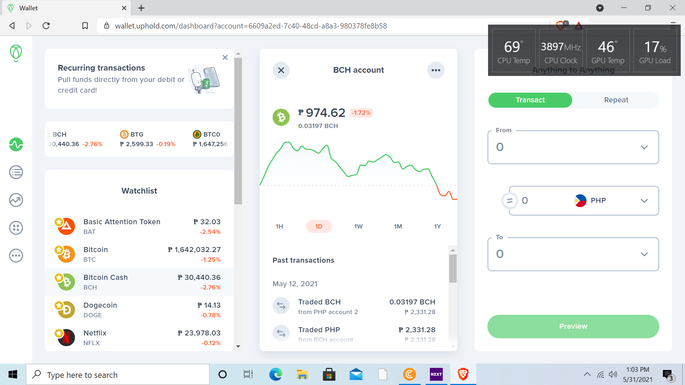Open BCH account options menu

(x=436, y=70)
